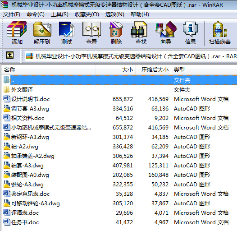237x231 pixels.
Task: Click packed size value 160,848
Action: pos(158,175)
